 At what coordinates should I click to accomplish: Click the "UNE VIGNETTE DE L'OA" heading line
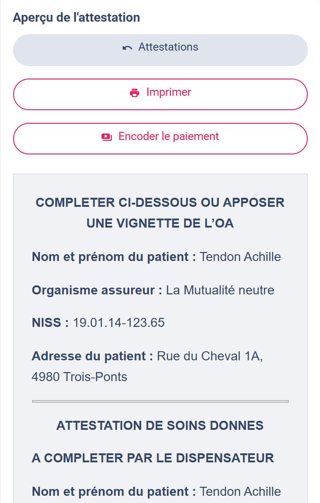coord(160,223)
